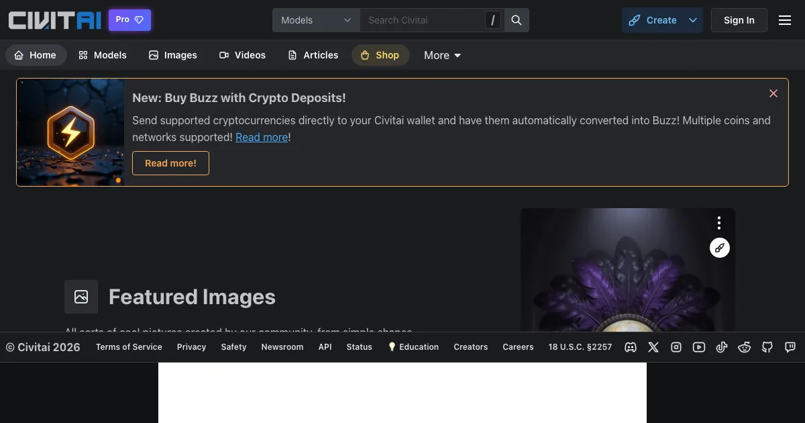
Task: Click the X (Twitter) footer icon
Action: pos(653,347)
